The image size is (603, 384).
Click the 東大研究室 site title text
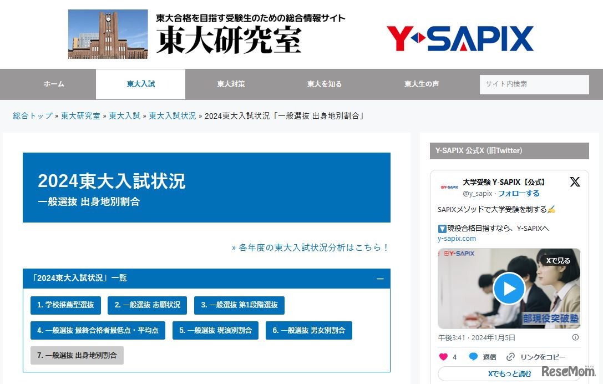[229, 41]
